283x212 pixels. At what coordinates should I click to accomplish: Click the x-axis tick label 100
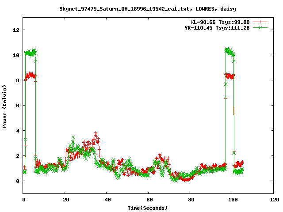pyautogui.click(x=233, y=200)
